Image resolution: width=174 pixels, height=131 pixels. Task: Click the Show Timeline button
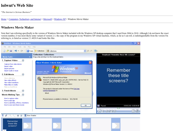30,115
